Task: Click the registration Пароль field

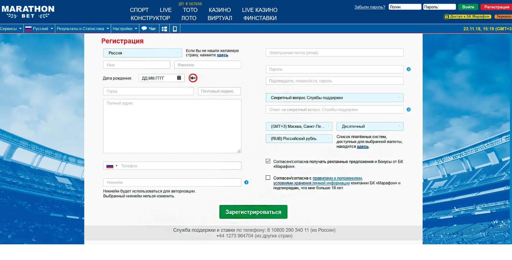Action: click(x=334, y=69)
